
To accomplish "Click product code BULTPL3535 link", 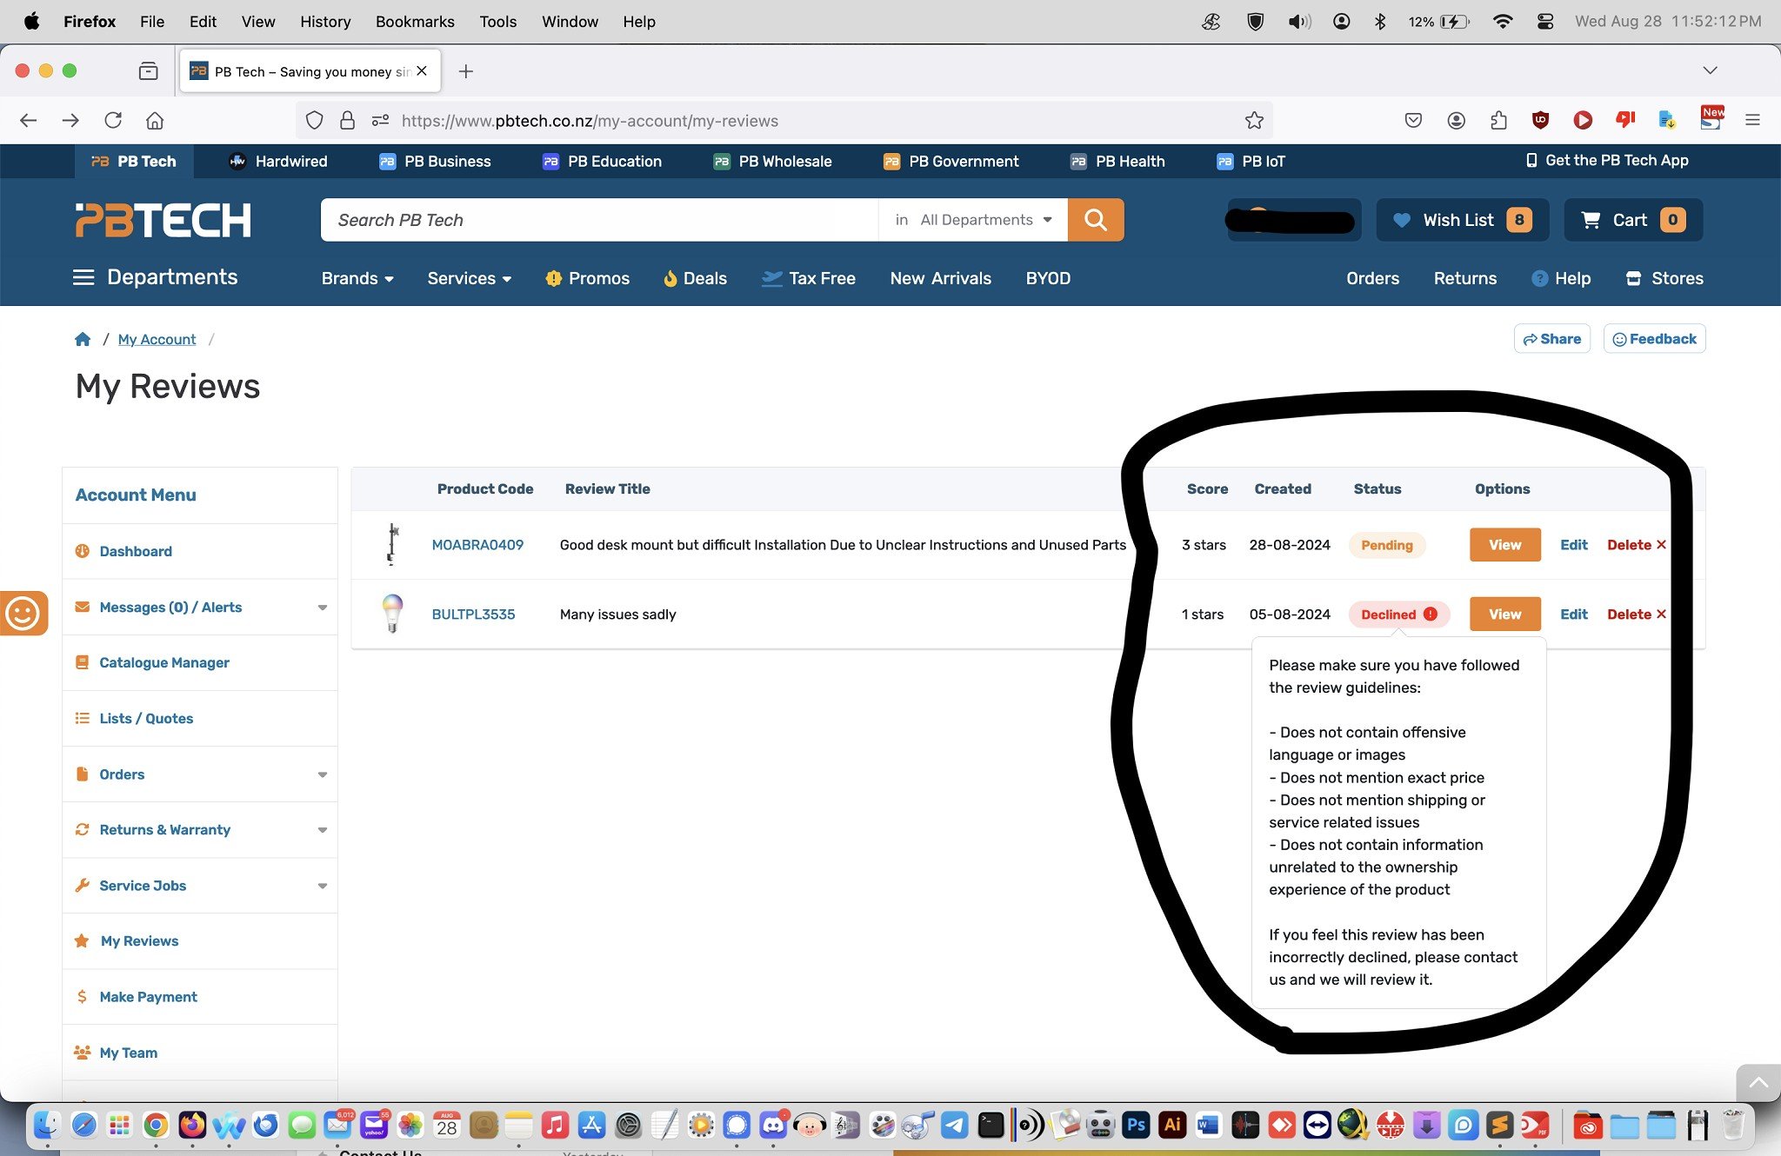I will tap(473, 614).
